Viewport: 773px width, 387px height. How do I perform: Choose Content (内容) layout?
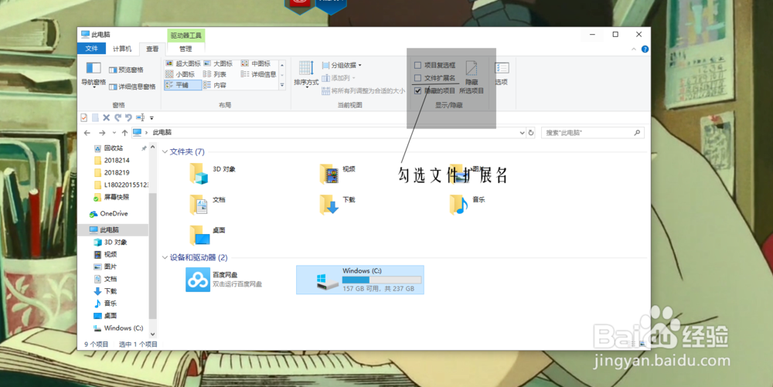[215, 85]
